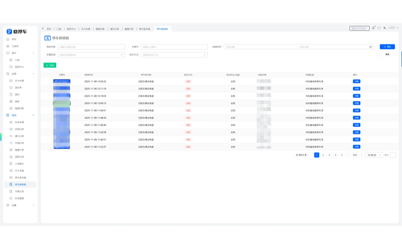Click the language switch icon in header

[x=384, y=28]
